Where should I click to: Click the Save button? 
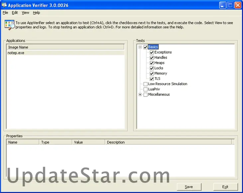[189, 187]
